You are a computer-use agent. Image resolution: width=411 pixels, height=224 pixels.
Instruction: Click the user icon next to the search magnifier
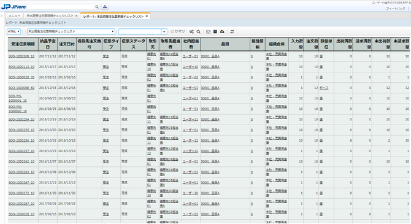coord(105,7)
